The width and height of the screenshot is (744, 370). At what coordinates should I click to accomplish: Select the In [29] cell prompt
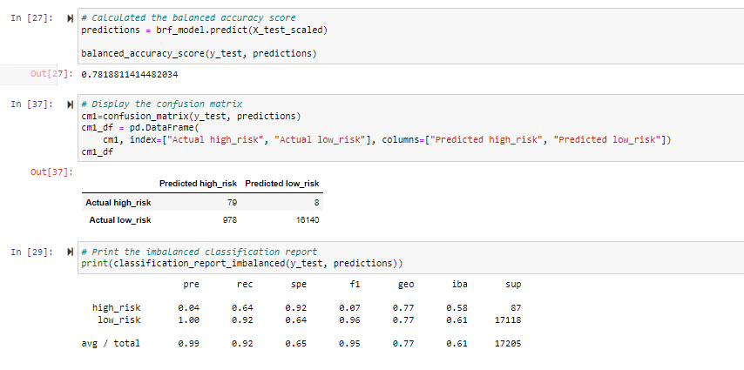(x=32, y=252)
